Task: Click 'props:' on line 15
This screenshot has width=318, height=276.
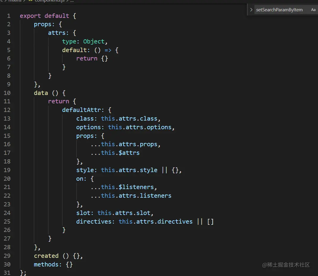Action: coord(86,136)
